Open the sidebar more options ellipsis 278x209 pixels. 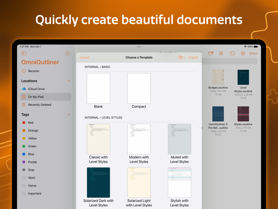click(68, 53)
